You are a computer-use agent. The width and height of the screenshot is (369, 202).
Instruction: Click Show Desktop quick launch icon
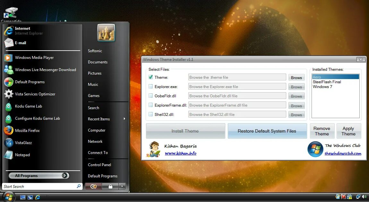tap(22, 197)
